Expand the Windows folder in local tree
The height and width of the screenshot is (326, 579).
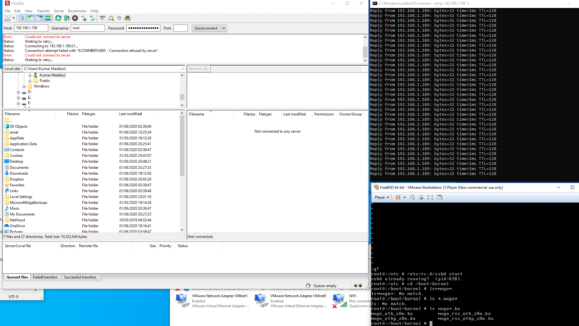click(x=24, y=87)
